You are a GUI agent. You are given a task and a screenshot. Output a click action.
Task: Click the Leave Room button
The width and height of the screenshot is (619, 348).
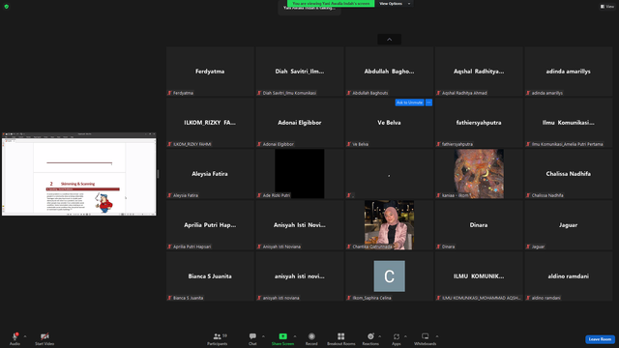click(600, 339)
